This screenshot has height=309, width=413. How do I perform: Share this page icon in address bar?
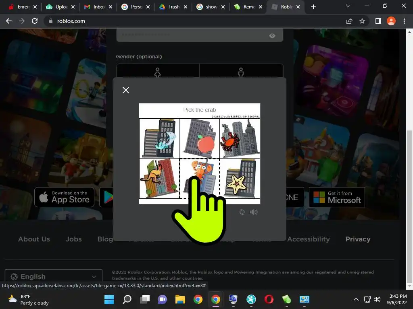pyautogui.click(x=349, y=21)
